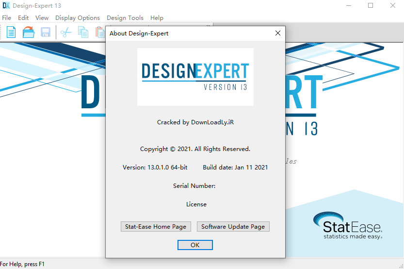Maximize the Design-Expert 13 window

tap(371, 5)
